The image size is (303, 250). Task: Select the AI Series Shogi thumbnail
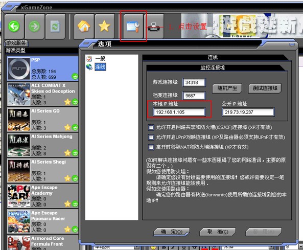click(19, 171)
